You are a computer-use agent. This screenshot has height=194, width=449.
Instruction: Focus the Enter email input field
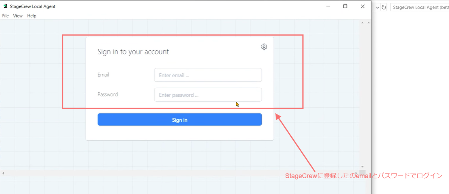pos(208,75)
